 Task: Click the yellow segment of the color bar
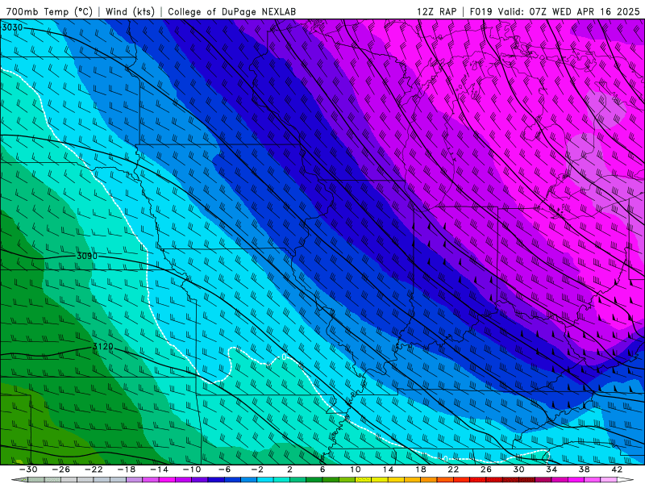[380, 480]
